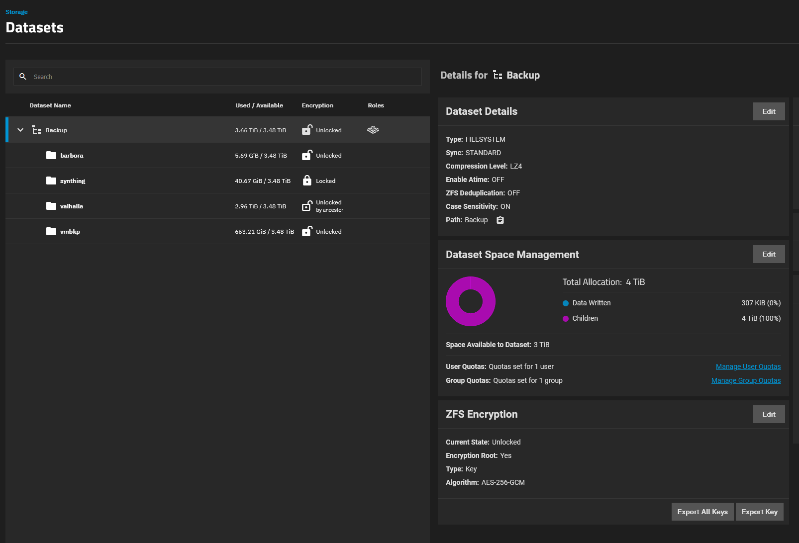The image size is (799, 543).
Task: Open Manage Group Quotas link
Action: click(x=746, y=380)
